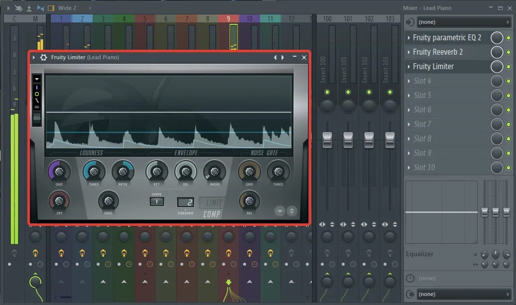Image resolution: width=516 pixels, height=305 pixels.
Task: Click the Fruity parametric EQ 2 mix knob
Action: [x=497, y=38]
